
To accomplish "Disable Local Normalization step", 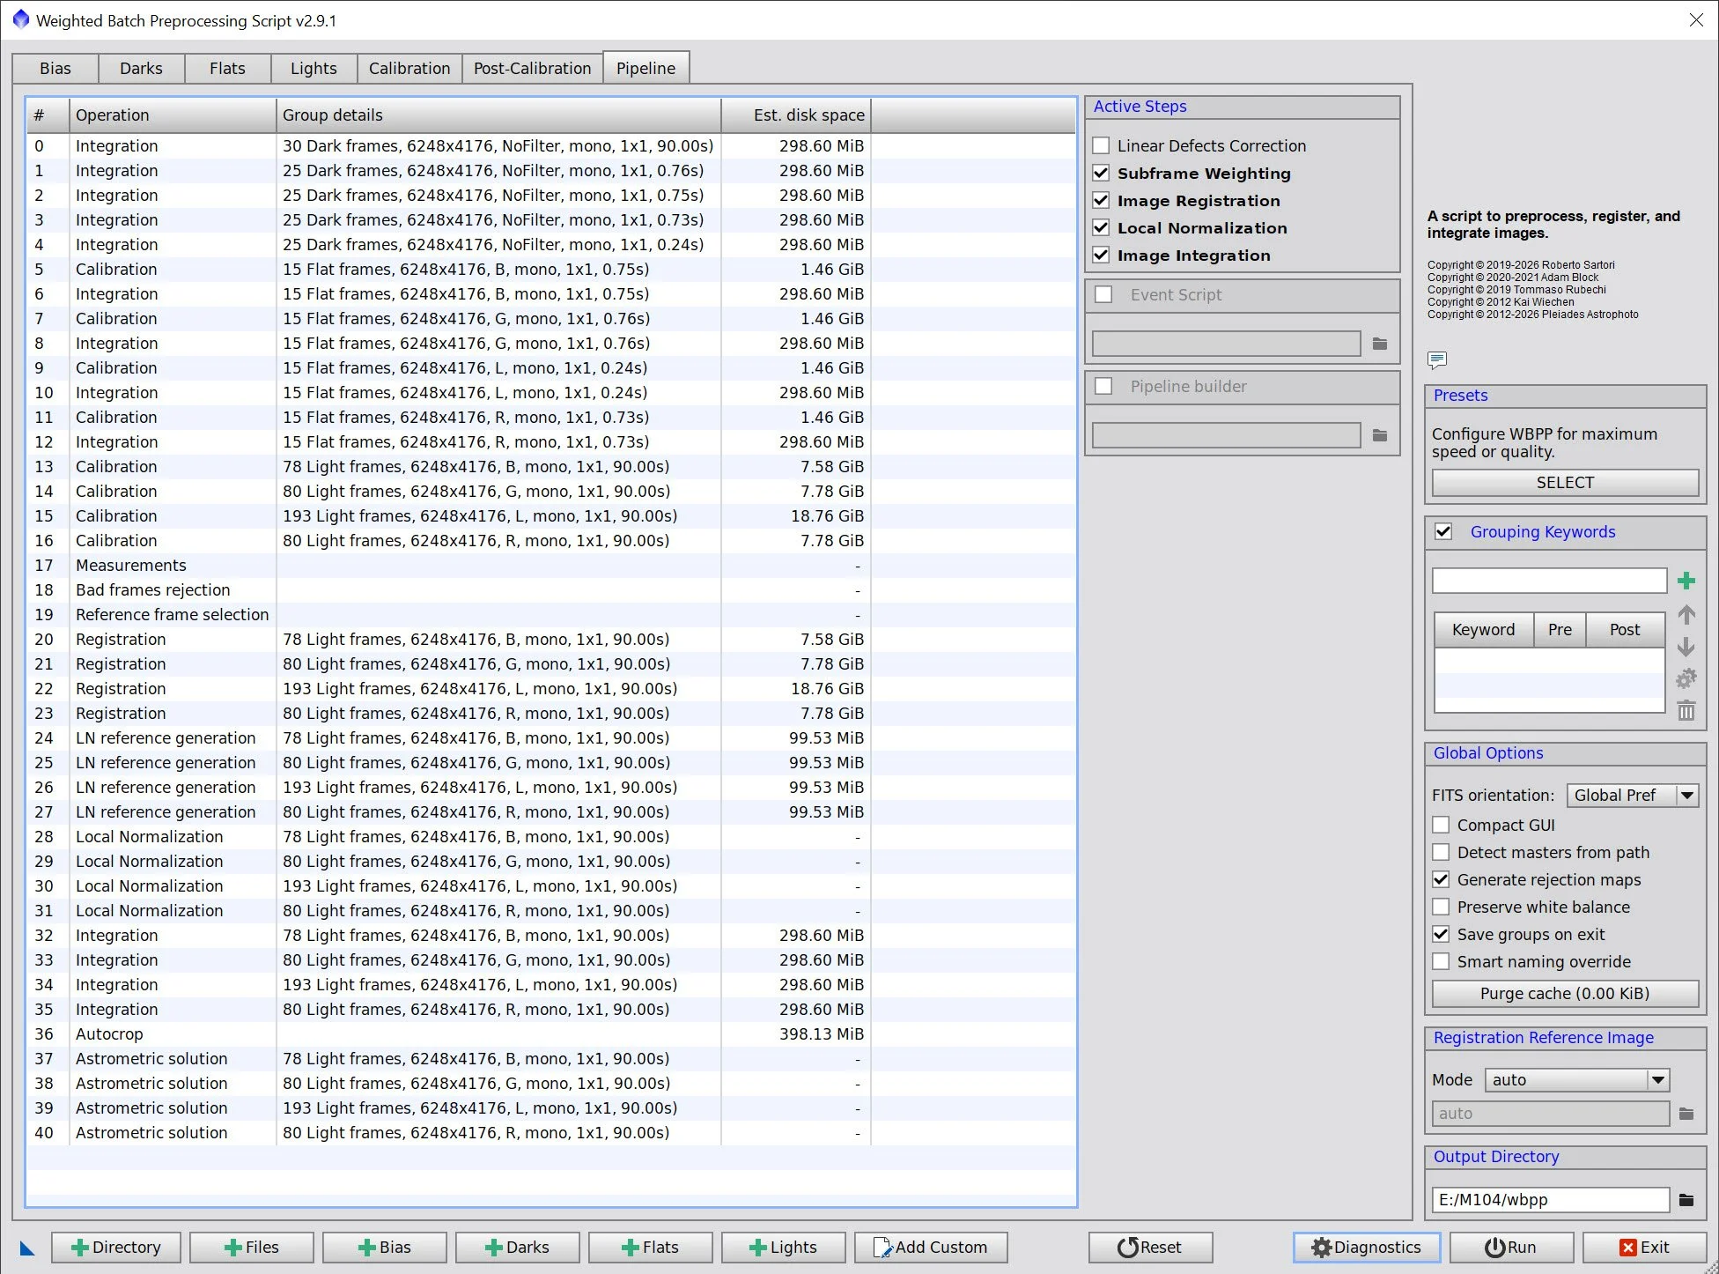I will pyautogui.click(x=1101, y=227).
